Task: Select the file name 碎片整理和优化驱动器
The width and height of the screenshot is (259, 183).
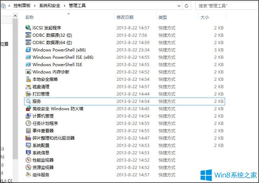Action: [x=54, y=138]
